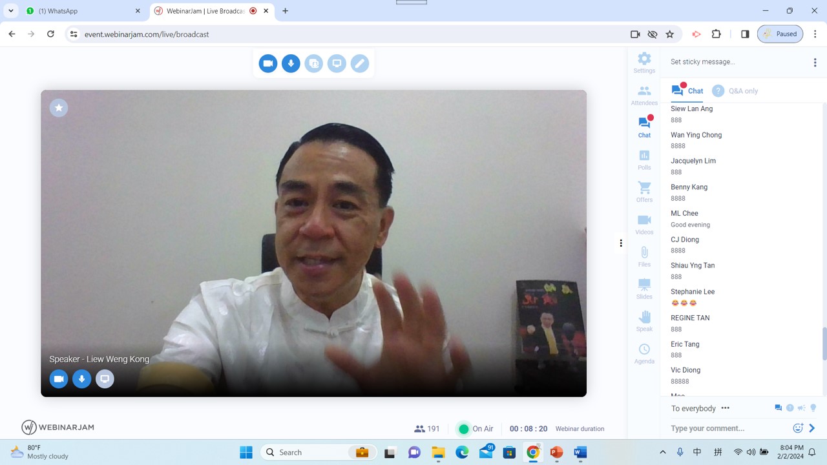Open the whiteboard pencil tool
Viewport: 827px width, 465px height.
pos(360,63)
